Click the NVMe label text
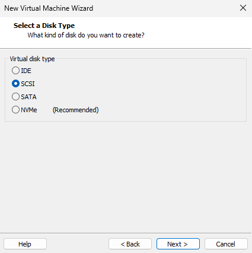 coord(29,110)
